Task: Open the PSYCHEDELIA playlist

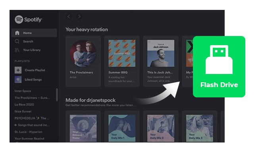Action: tap(32, 118)
